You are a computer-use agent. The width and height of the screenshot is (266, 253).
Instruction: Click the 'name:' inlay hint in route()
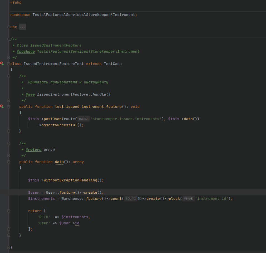click(84, 119)
